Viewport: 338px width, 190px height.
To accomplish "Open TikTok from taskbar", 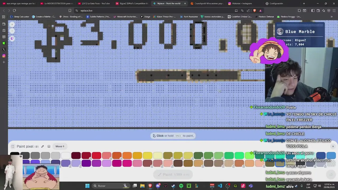I will 243,186.
